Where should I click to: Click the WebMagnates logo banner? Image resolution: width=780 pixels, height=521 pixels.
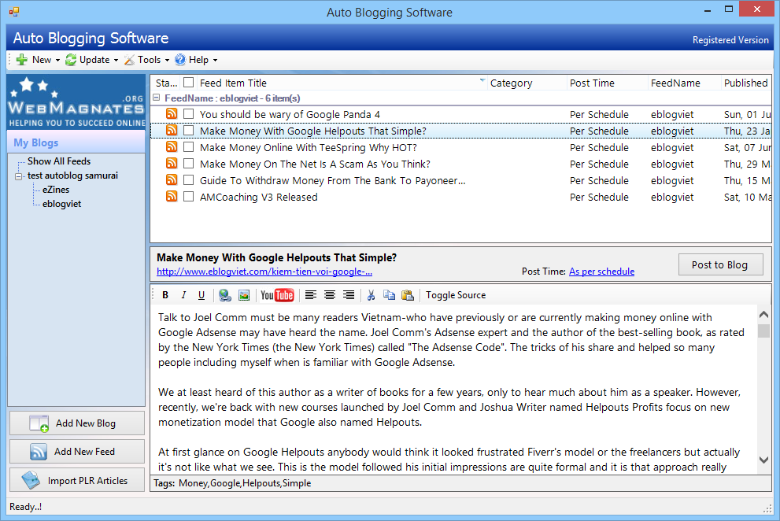(76, 102)
